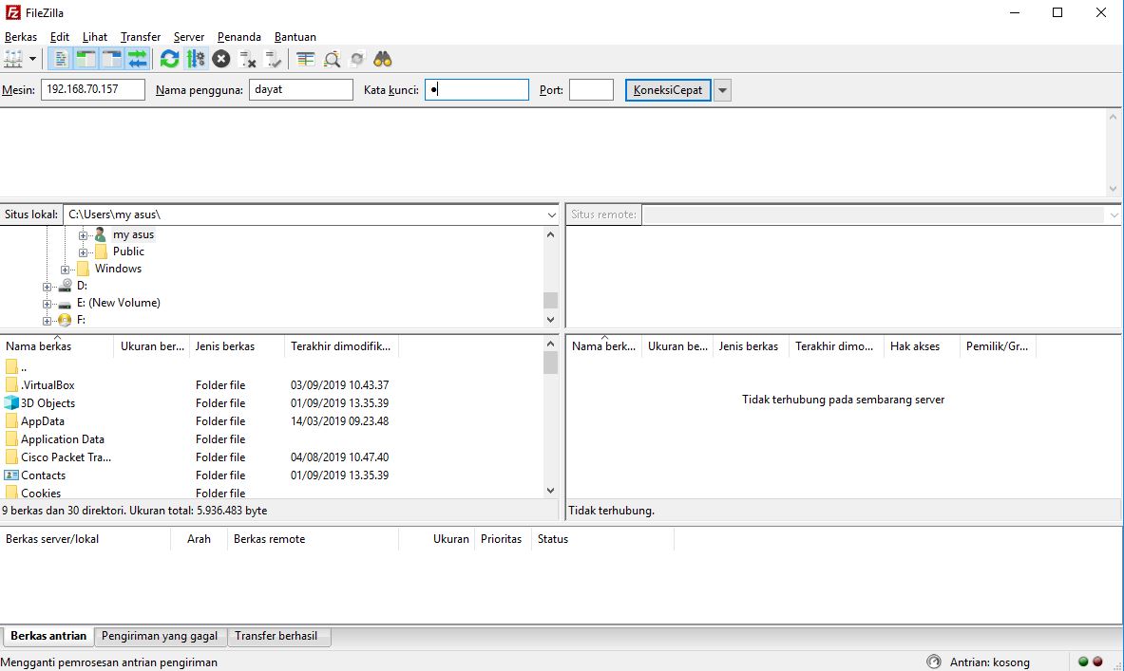This screenshot has height=671, width=1124.
Task: Expand the D: drive in the tree
Action: [x=47, y=285]
